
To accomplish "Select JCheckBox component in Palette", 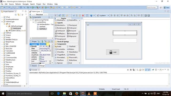I will click(60, 52).
